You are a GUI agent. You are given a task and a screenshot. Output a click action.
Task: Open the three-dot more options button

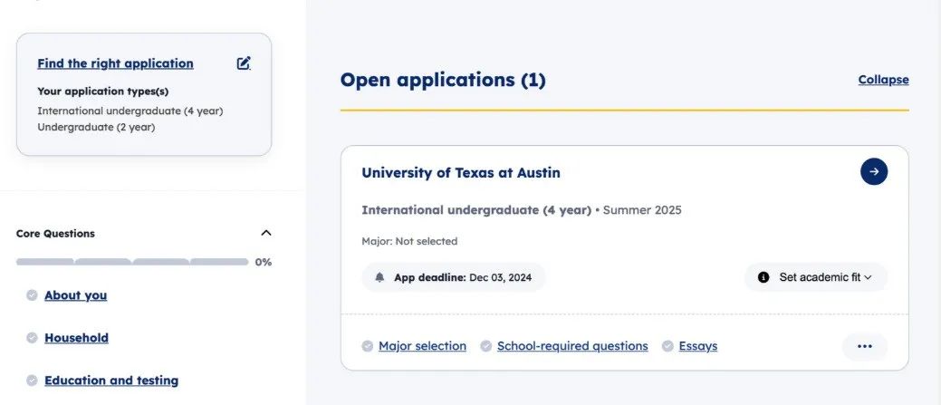pyautogui.click(x=864, y=346)
